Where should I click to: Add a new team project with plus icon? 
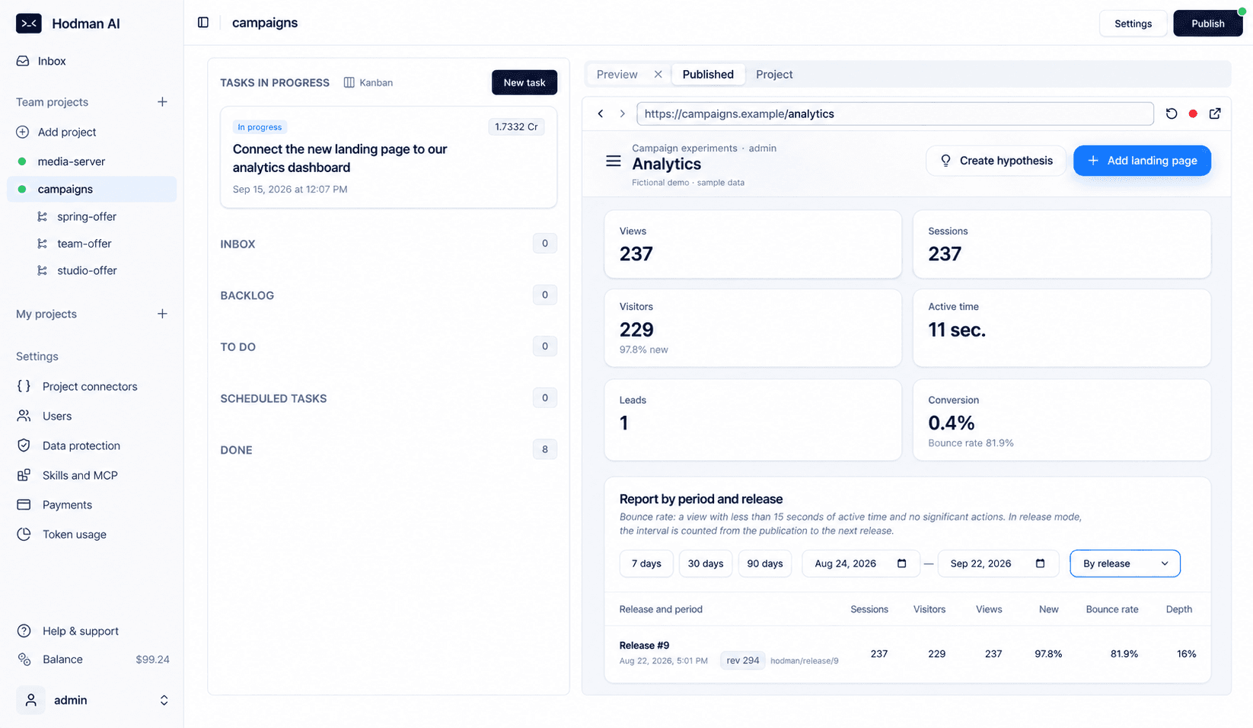coord(162,102)
